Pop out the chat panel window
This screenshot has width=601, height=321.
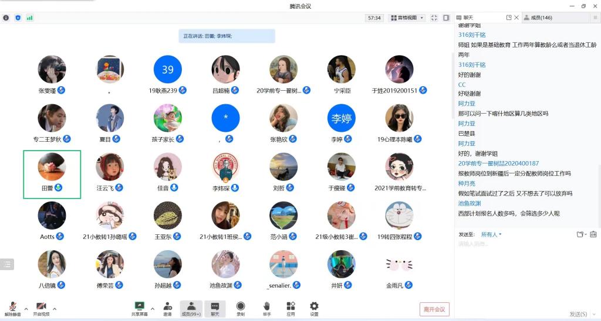509,18
